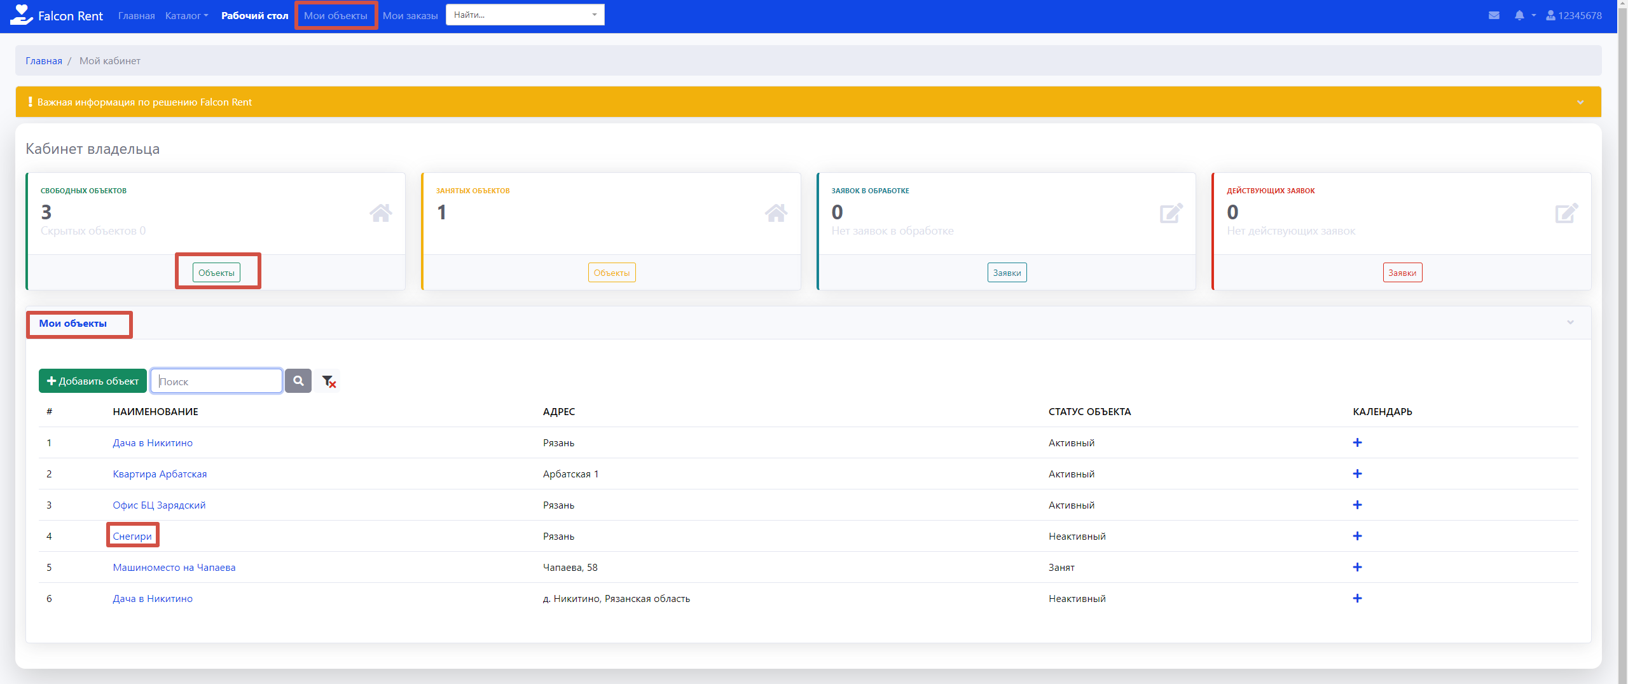Open the Снегири object link
Image resolution: width=1628 pixels, height=684 pixels.
pos(132,536)
